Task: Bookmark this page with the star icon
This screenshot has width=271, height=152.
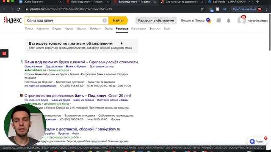Action: click(x=202, y=9)
